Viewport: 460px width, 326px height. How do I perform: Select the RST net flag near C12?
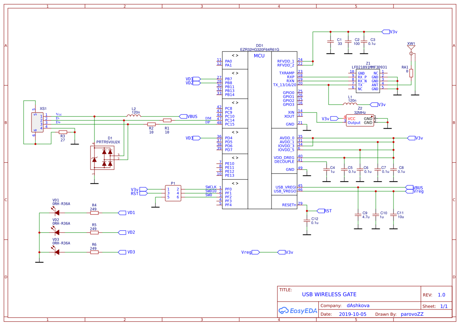coord(324,211)
